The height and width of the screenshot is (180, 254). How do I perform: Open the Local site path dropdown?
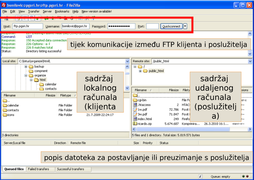click(127, 61)
